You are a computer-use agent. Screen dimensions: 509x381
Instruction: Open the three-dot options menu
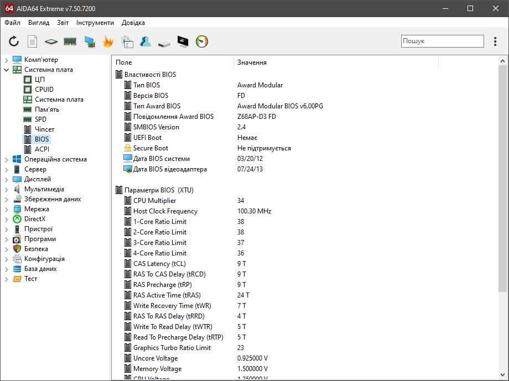pyautogui.click(x=495, y=41)
